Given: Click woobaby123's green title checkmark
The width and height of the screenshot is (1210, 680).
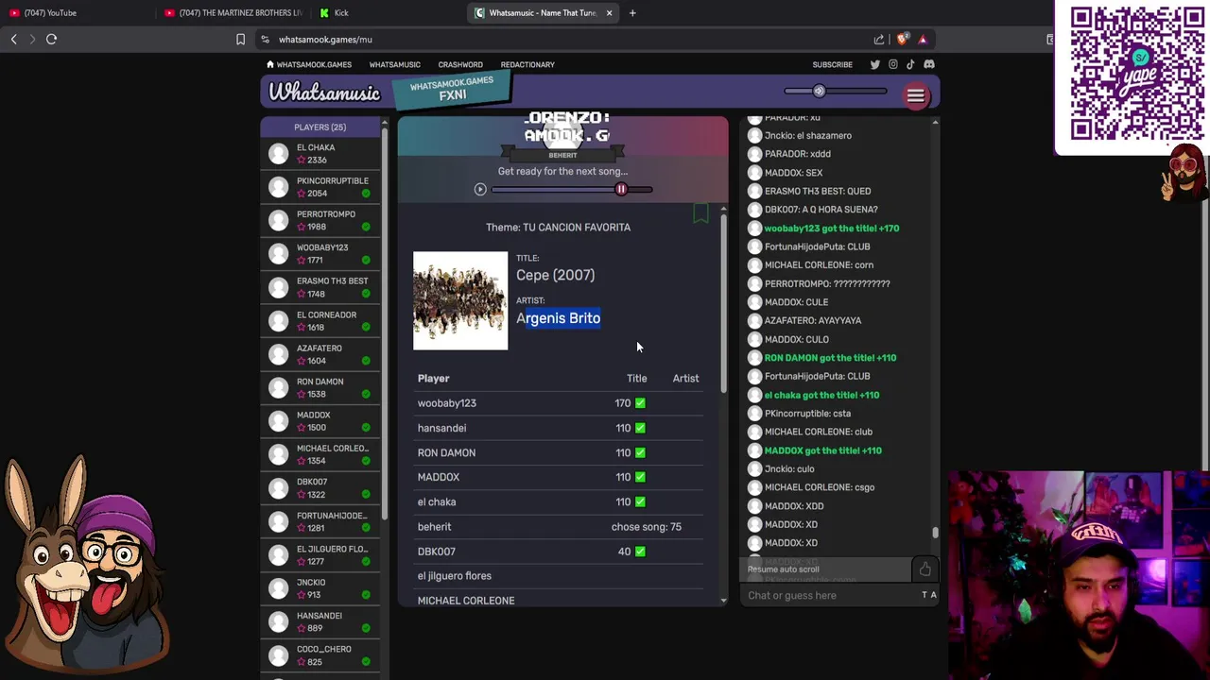Looking at the screenshot, I should tap(640, 403).
